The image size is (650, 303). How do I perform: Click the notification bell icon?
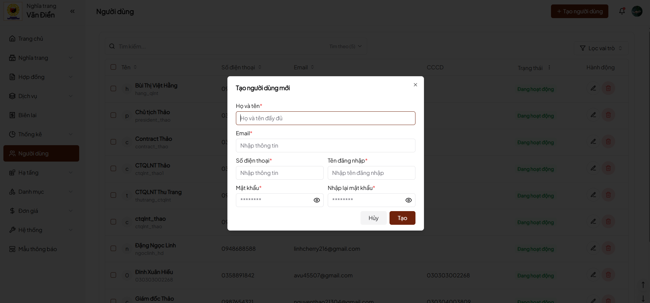tap(622, 11)
